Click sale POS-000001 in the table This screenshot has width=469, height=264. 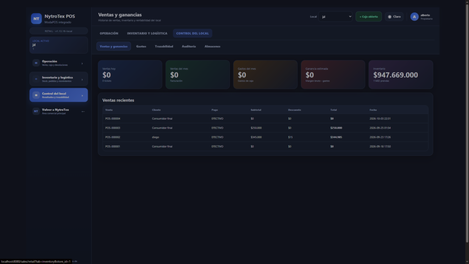[113, 146]
